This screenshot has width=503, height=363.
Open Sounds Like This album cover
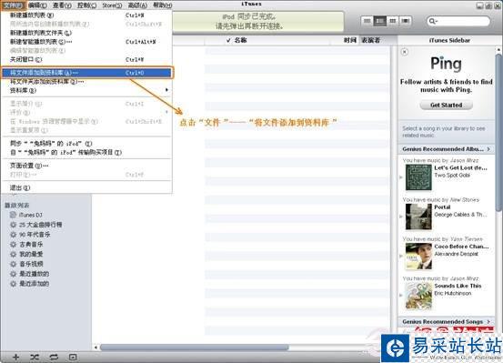[x=418, y=296]
